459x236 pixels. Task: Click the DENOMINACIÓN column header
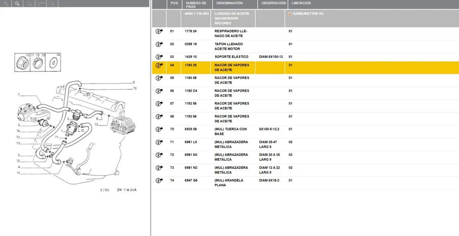[x=229, y=3]
